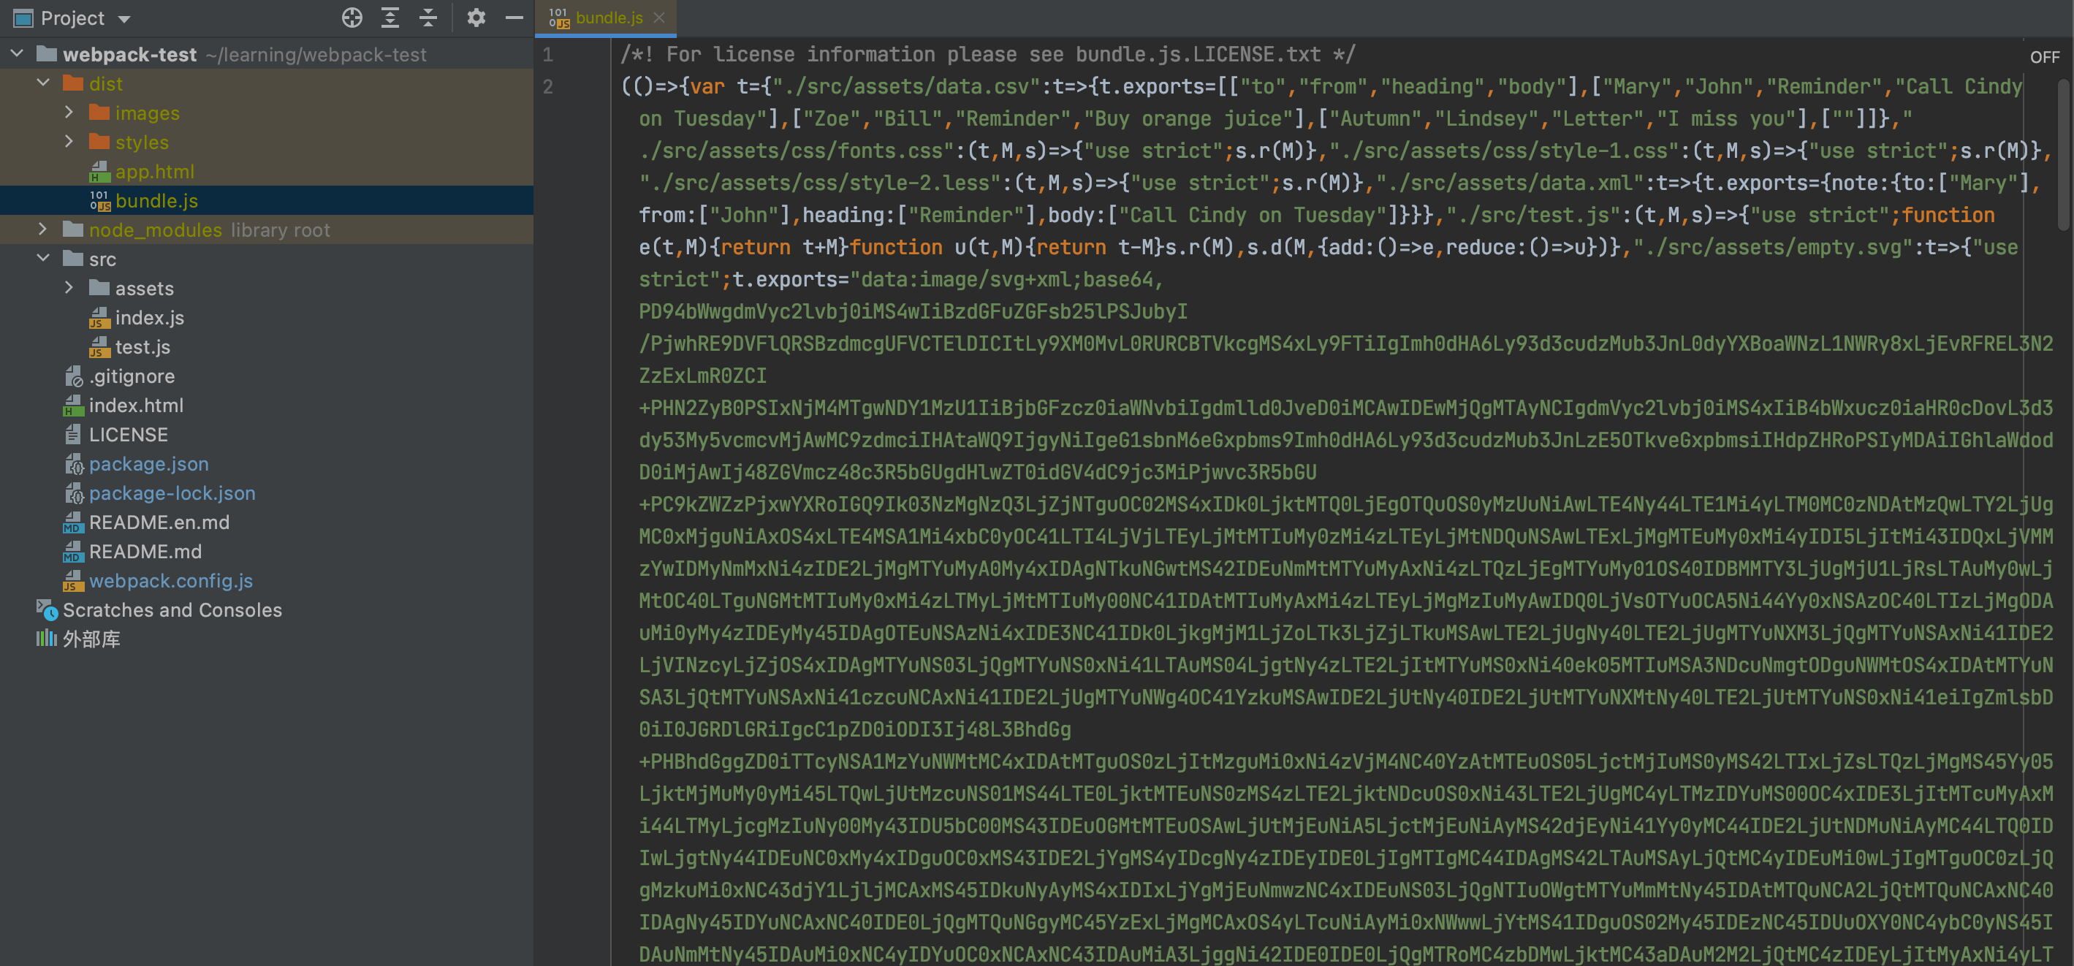Select README.en.md file

159,522
